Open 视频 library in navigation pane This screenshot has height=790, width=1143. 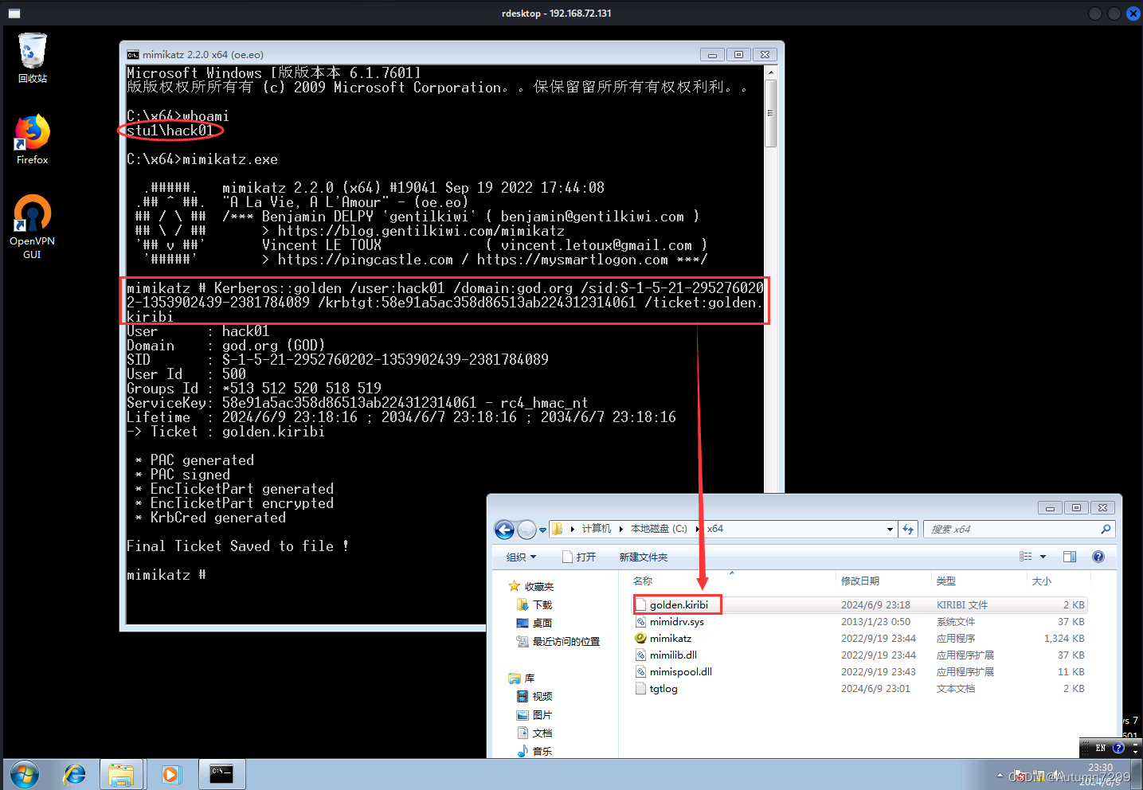pos(542,697)
